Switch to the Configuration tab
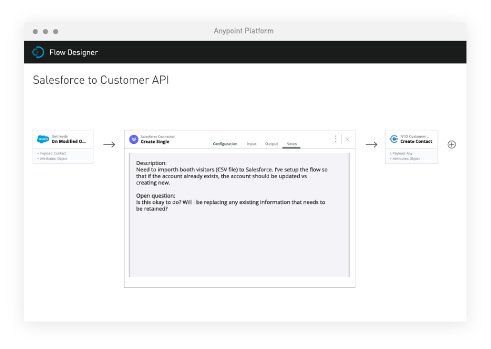491x349 pixels. click(225, 144)
